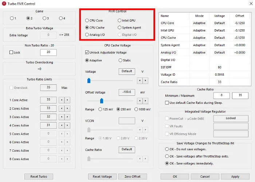Screen dimensions: 255x182
Task: Click the Locked PowerCut button
Action: (x=231, y=118)
